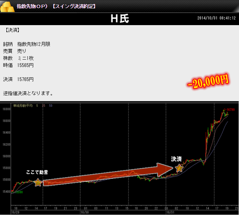The width and height of the screenshot is (239, 215).
Task: Click the 16200 price axis label
Action: pos(6,144)
